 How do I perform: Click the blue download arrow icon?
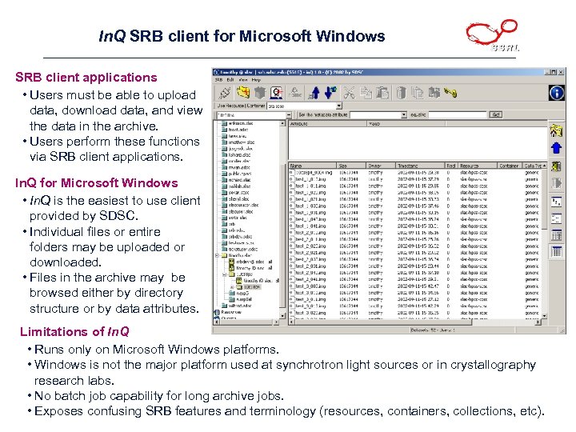pos(330,92)
